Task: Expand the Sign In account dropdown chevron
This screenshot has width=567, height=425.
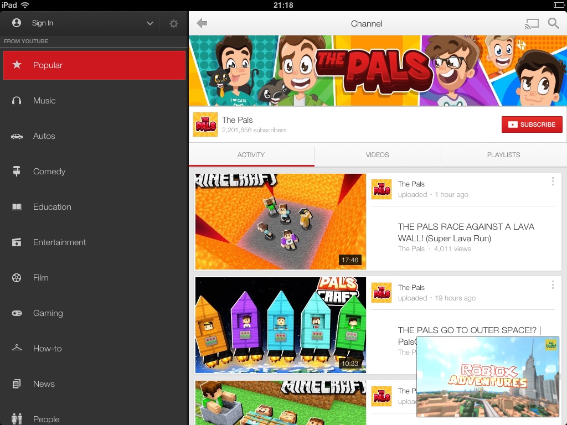Action: [150, 23]
